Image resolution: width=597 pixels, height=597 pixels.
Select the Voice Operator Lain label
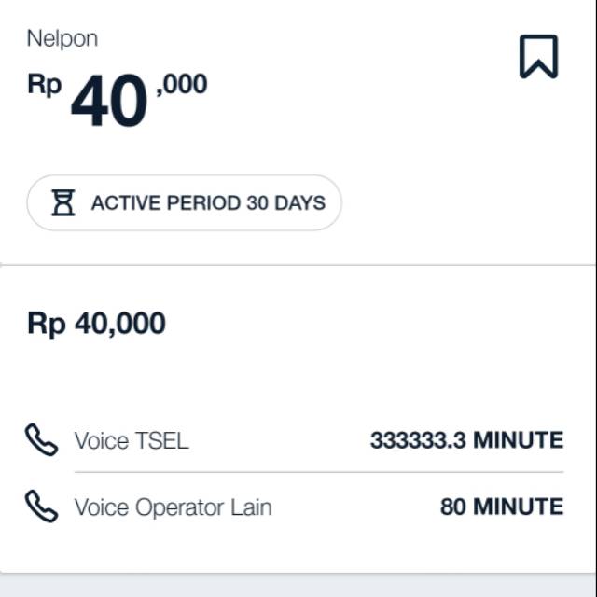[x=174, y=507]
